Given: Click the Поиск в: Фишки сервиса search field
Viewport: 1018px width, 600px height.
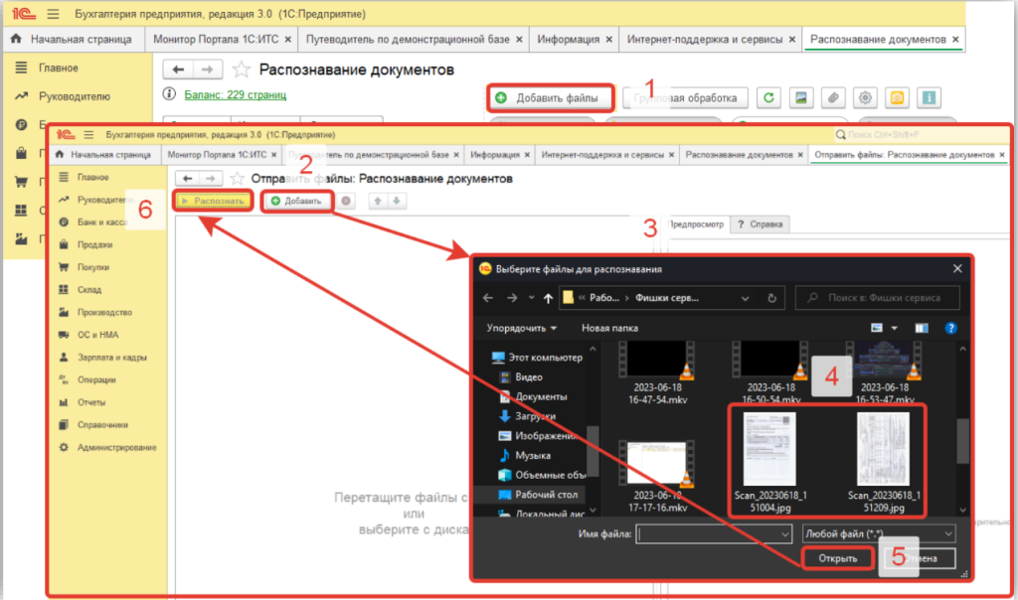Looking at the screenshot, I should click(x=877, y=298).
